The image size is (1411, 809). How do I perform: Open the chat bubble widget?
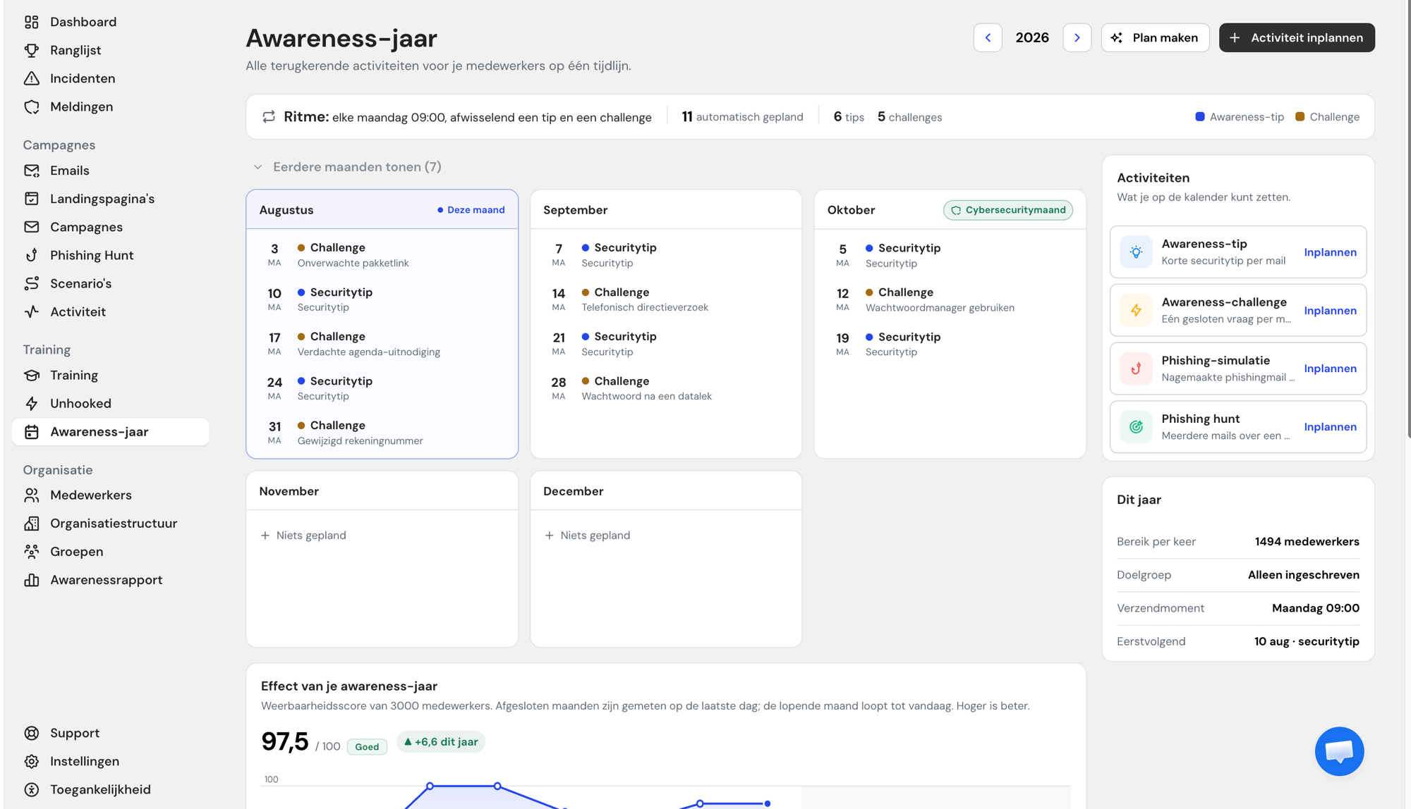[1339, 751]
